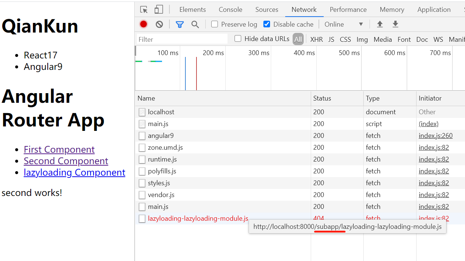465x261 pixels.
Task: Stop recording the network log
Action: pos(144,24)
